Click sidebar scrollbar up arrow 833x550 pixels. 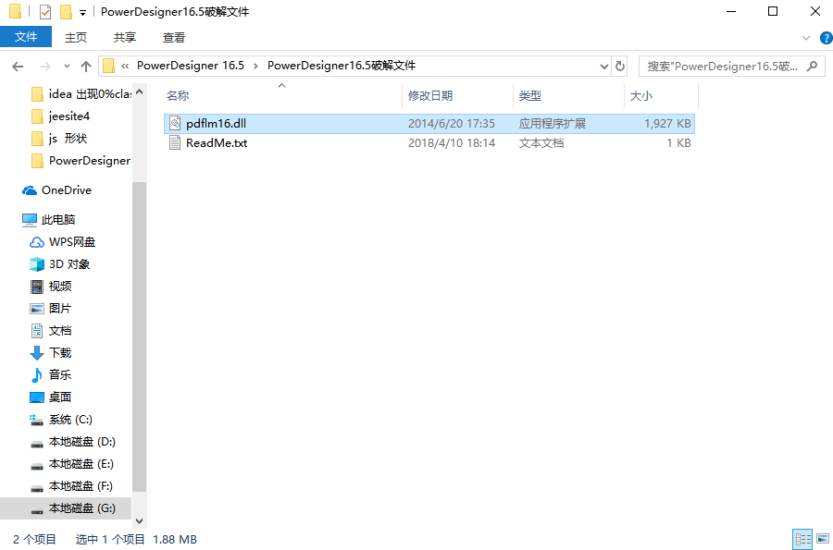click(139, 92)
